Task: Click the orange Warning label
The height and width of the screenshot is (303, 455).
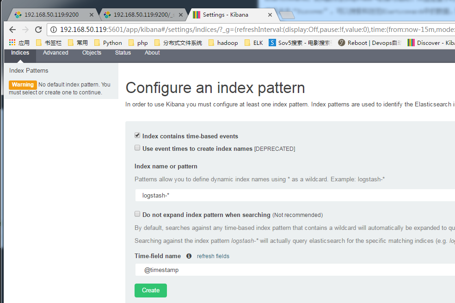Action: [x=23, y=85]
